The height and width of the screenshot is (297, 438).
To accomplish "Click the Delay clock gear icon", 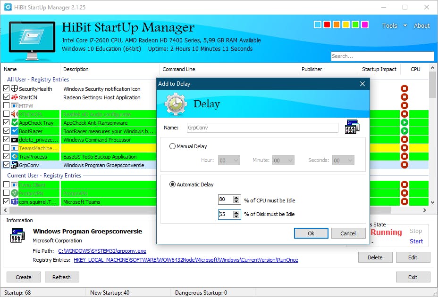I will [176, 105].
